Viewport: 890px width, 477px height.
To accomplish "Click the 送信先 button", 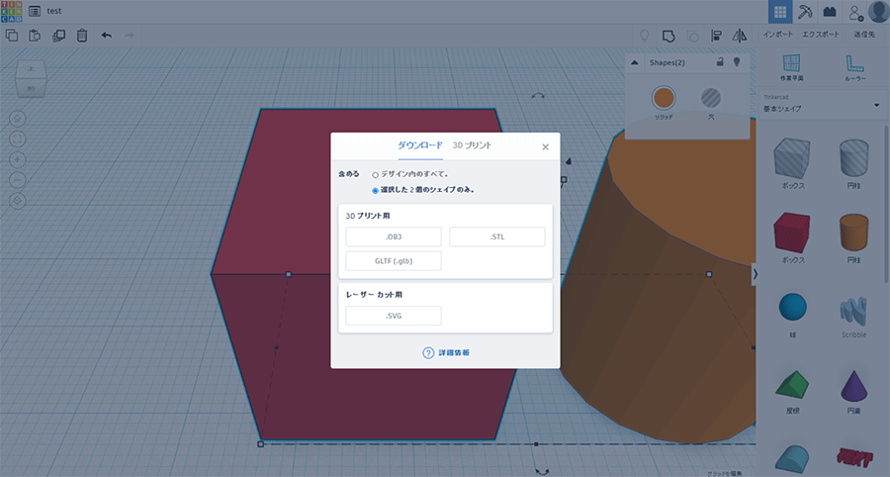I will tap(864, 35).
